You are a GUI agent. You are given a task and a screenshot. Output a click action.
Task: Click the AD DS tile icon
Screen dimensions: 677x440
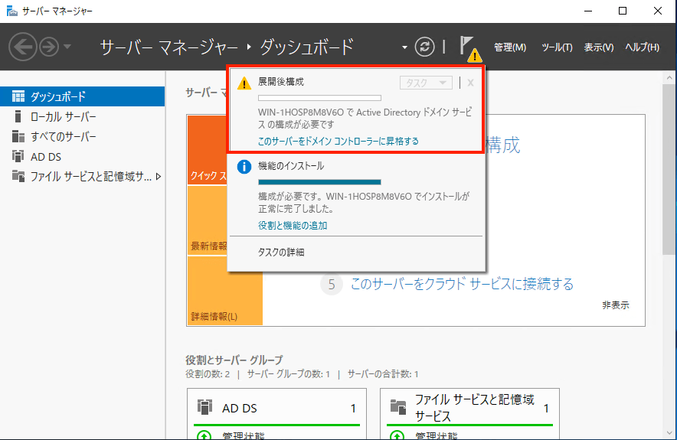(x=204, y=407)
